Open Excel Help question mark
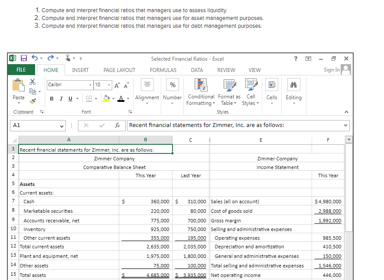This screenshot has width=384, height=280. 296,59
